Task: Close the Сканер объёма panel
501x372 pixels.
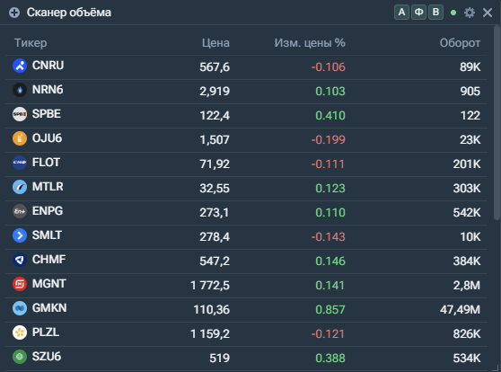Action: coord(488,13)
